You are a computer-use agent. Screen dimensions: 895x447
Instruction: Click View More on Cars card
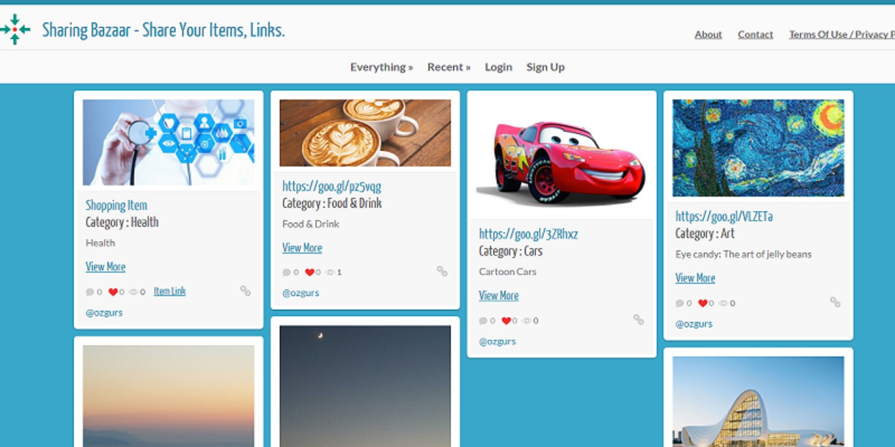pos(498,296)
